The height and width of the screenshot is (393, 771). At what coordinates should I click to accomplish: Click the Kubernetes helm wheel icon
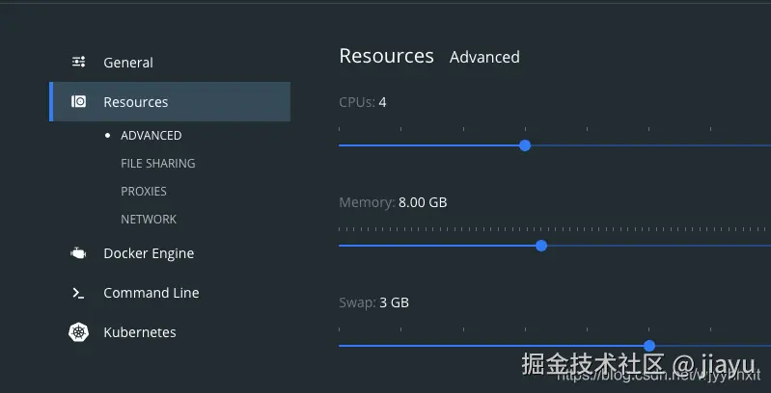click(79, 332)
